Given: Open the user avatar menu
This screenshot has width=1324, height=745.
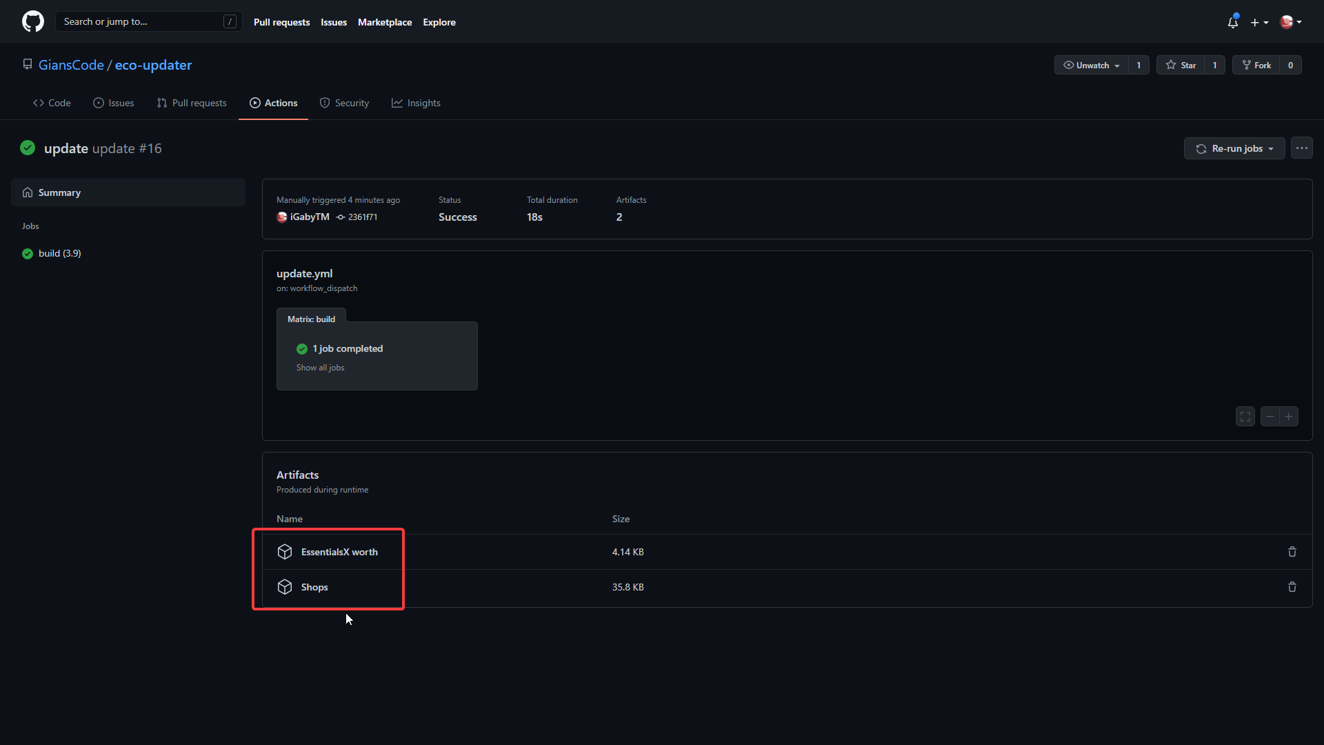Looking at the screenshot, I should pyautogui.click(x=1290, y=22).
